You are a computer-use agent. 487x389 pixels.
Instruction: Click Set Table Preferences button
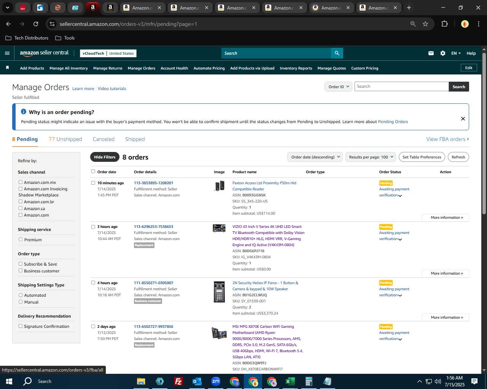[x=422, y=157]
